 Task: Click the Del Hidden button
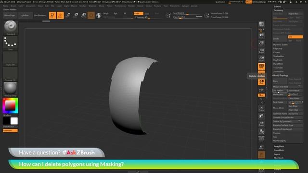(x=280, y=91)
